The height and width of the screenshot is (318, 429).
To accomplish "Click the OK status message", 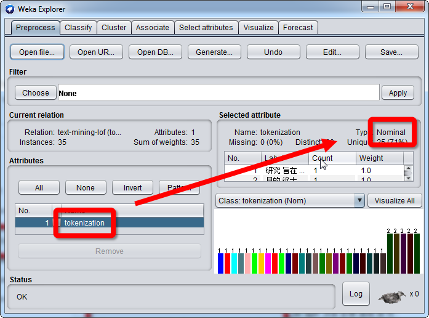I will click(x=22, y=297).
